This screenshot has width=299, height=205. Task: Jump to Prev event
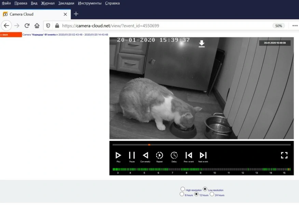189,155
